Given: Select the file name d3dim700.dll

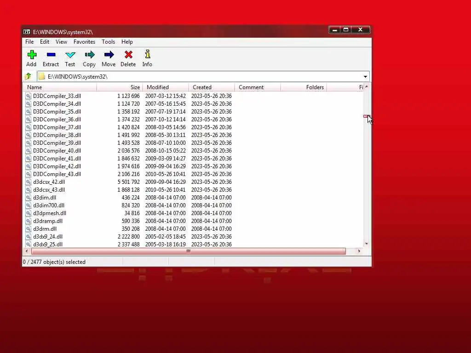Looking at the screenshot, I should tap(49, 205).
